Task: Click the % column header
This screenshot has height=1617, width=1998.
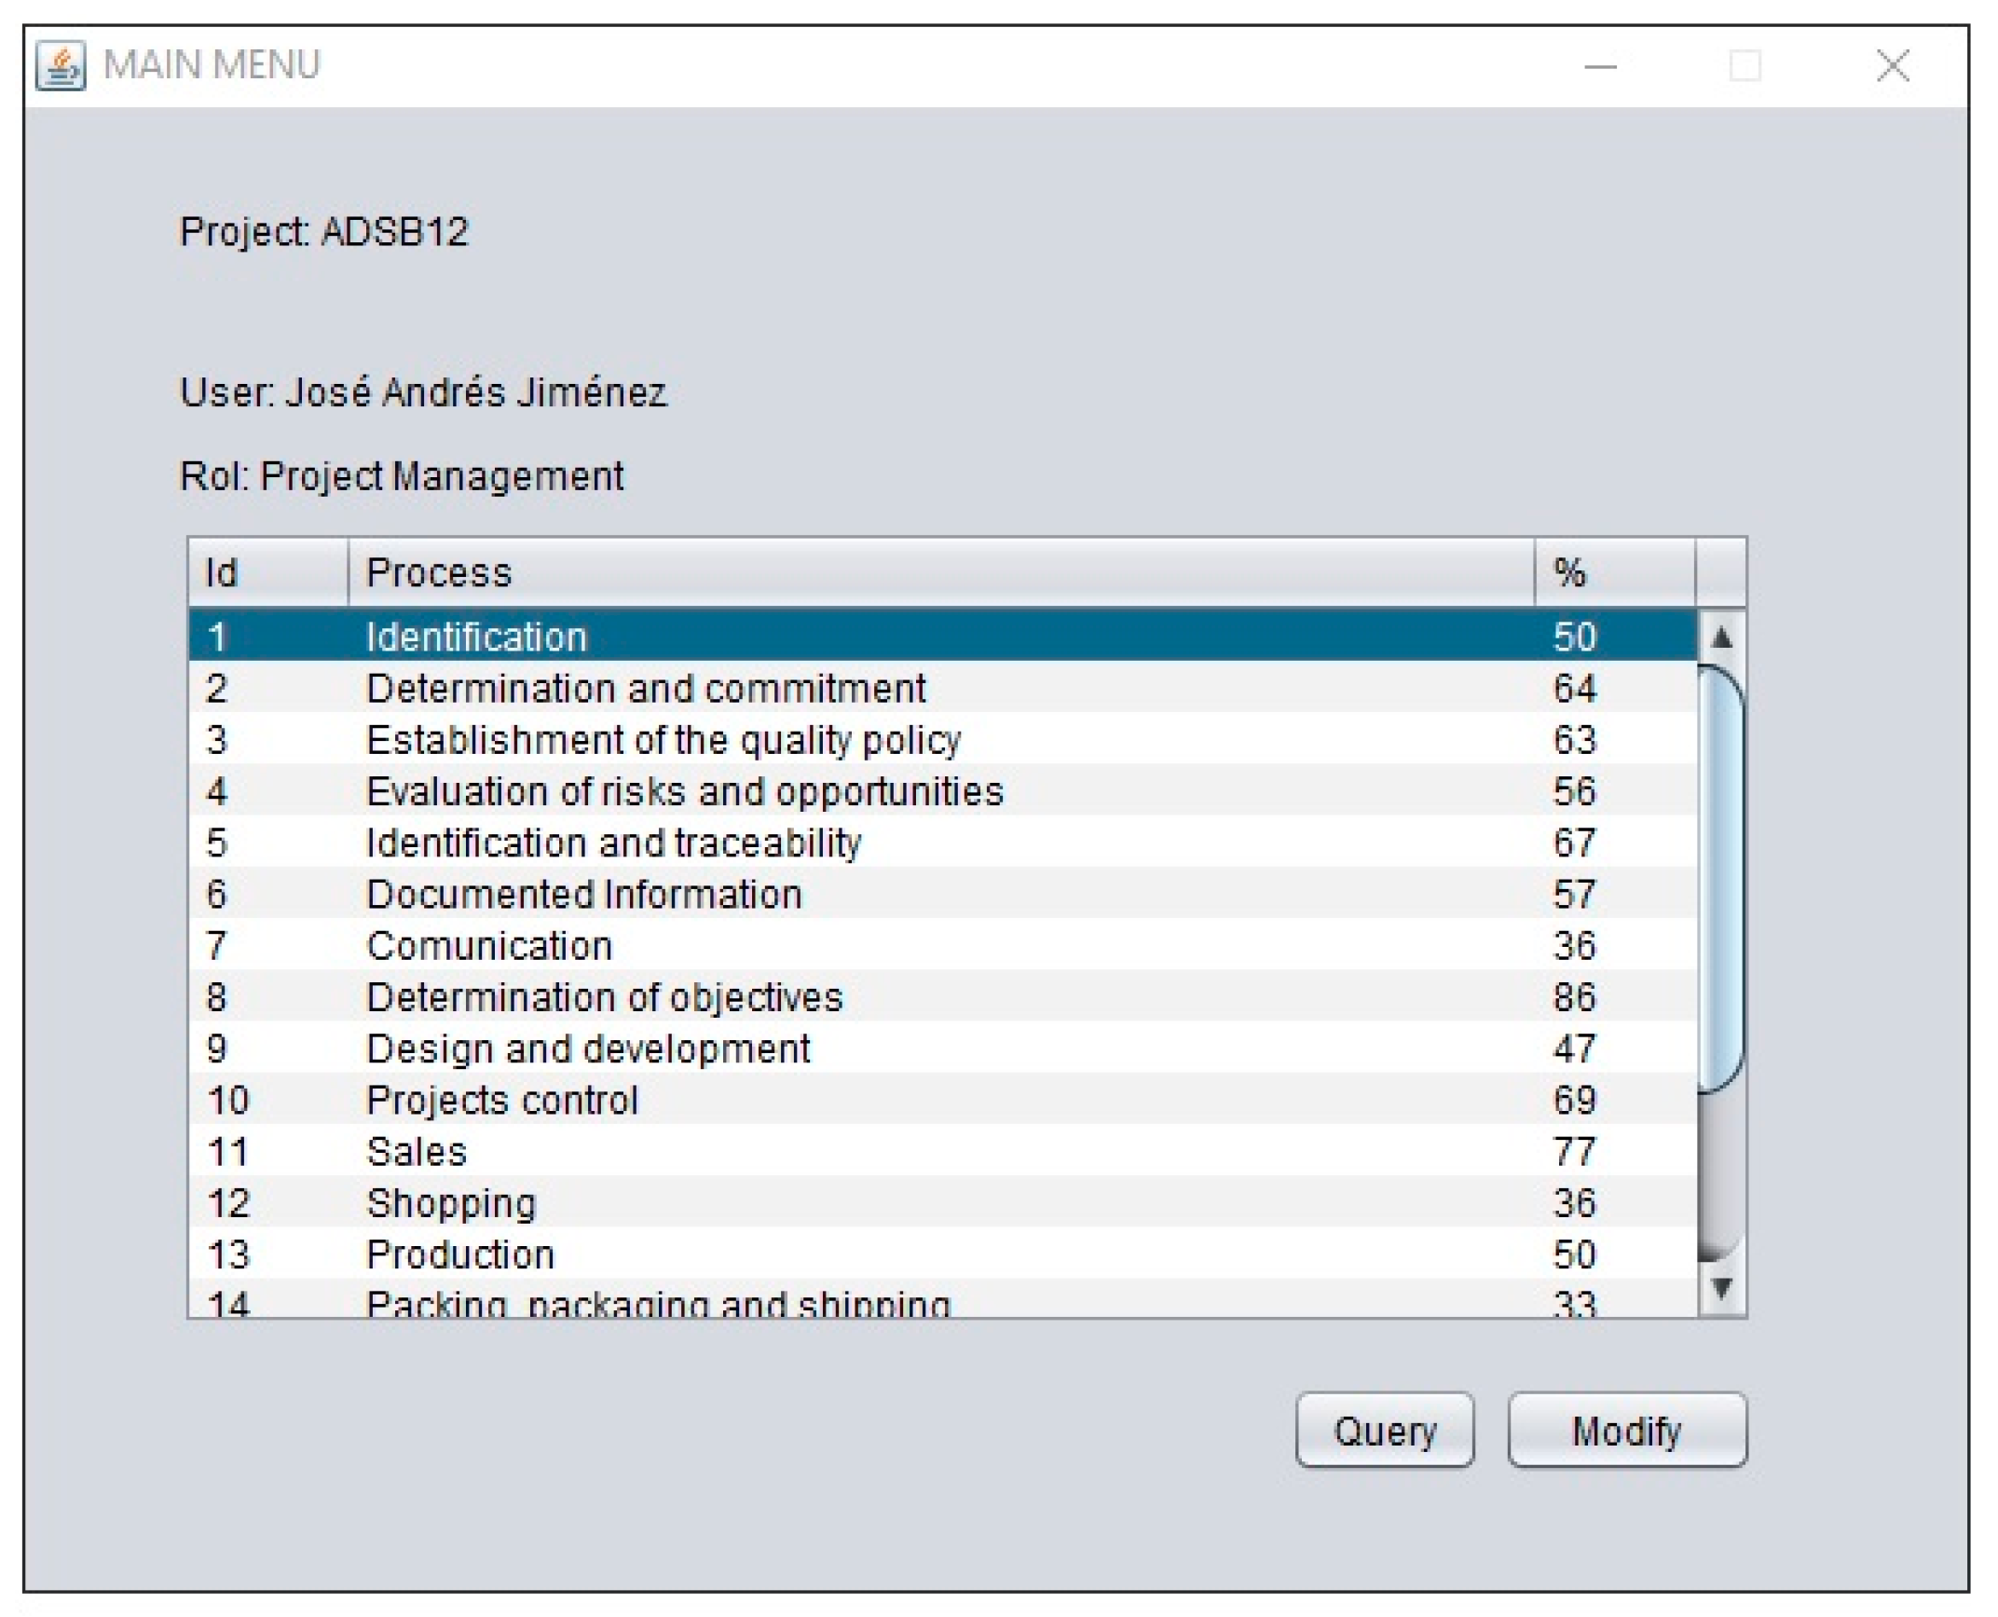Action: (x=1613, y=572)
